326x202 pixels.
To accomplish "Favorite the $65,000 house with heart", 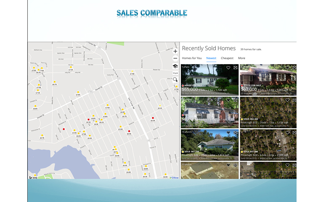I will (228, 68).
